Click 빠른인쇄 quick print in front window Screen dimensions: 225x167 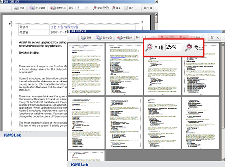click(125, 38)
